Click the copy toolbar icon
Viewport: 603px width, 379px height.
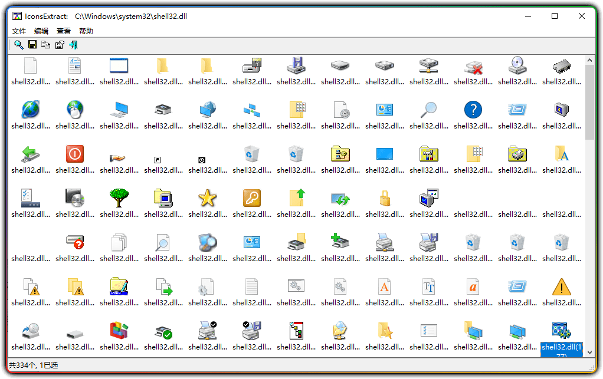coord(46,45)
